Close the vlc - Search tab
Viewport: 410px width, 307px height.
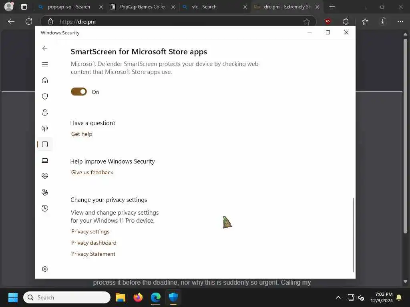coord(245,7)
